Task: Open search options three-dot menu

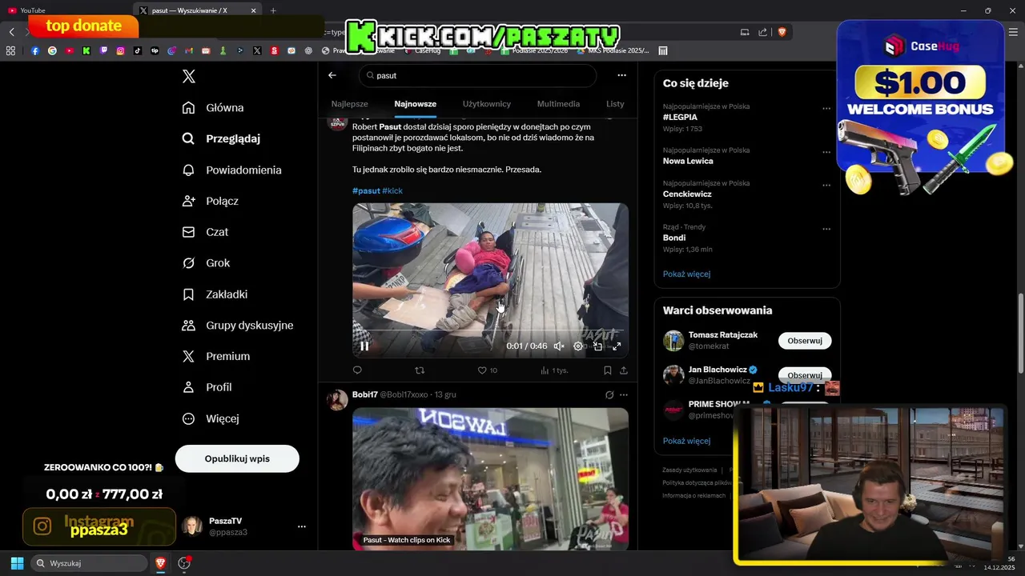Action: coord(621,75)
